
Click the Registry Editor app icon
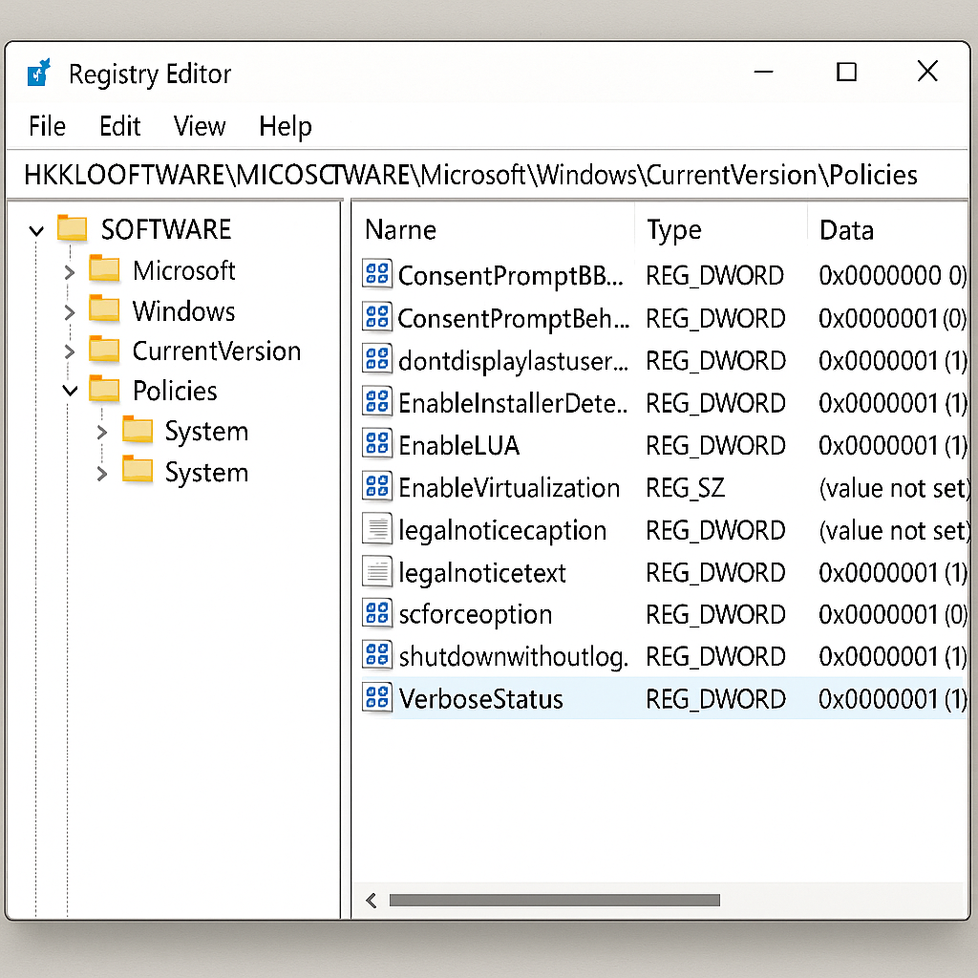tap(38, 73)
